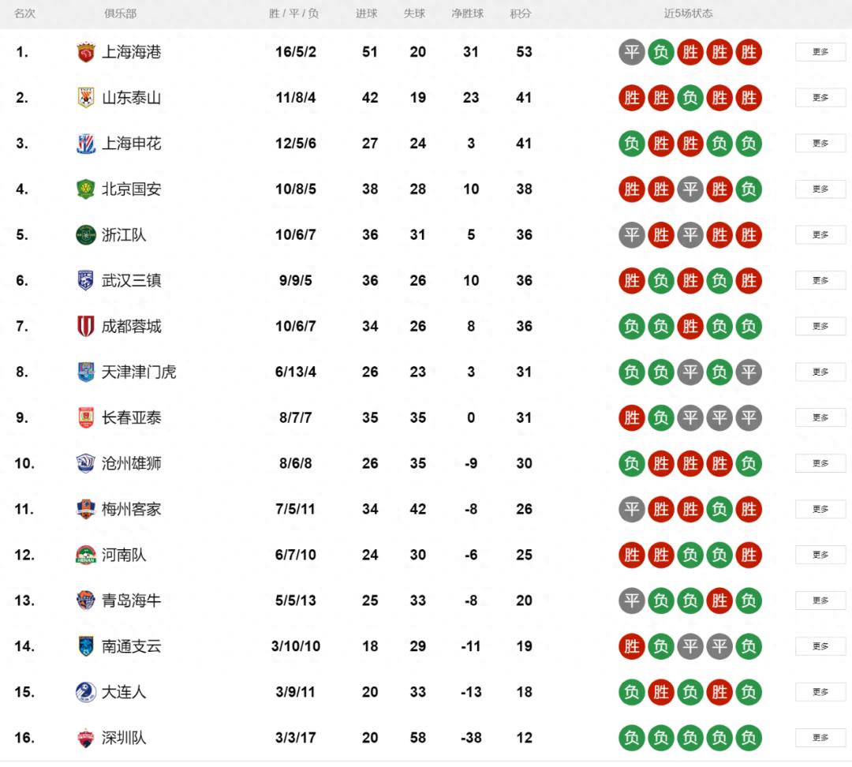
Task: Click the Meizhou Hakka (梅州客家) club icon
Action: [85, 509]
